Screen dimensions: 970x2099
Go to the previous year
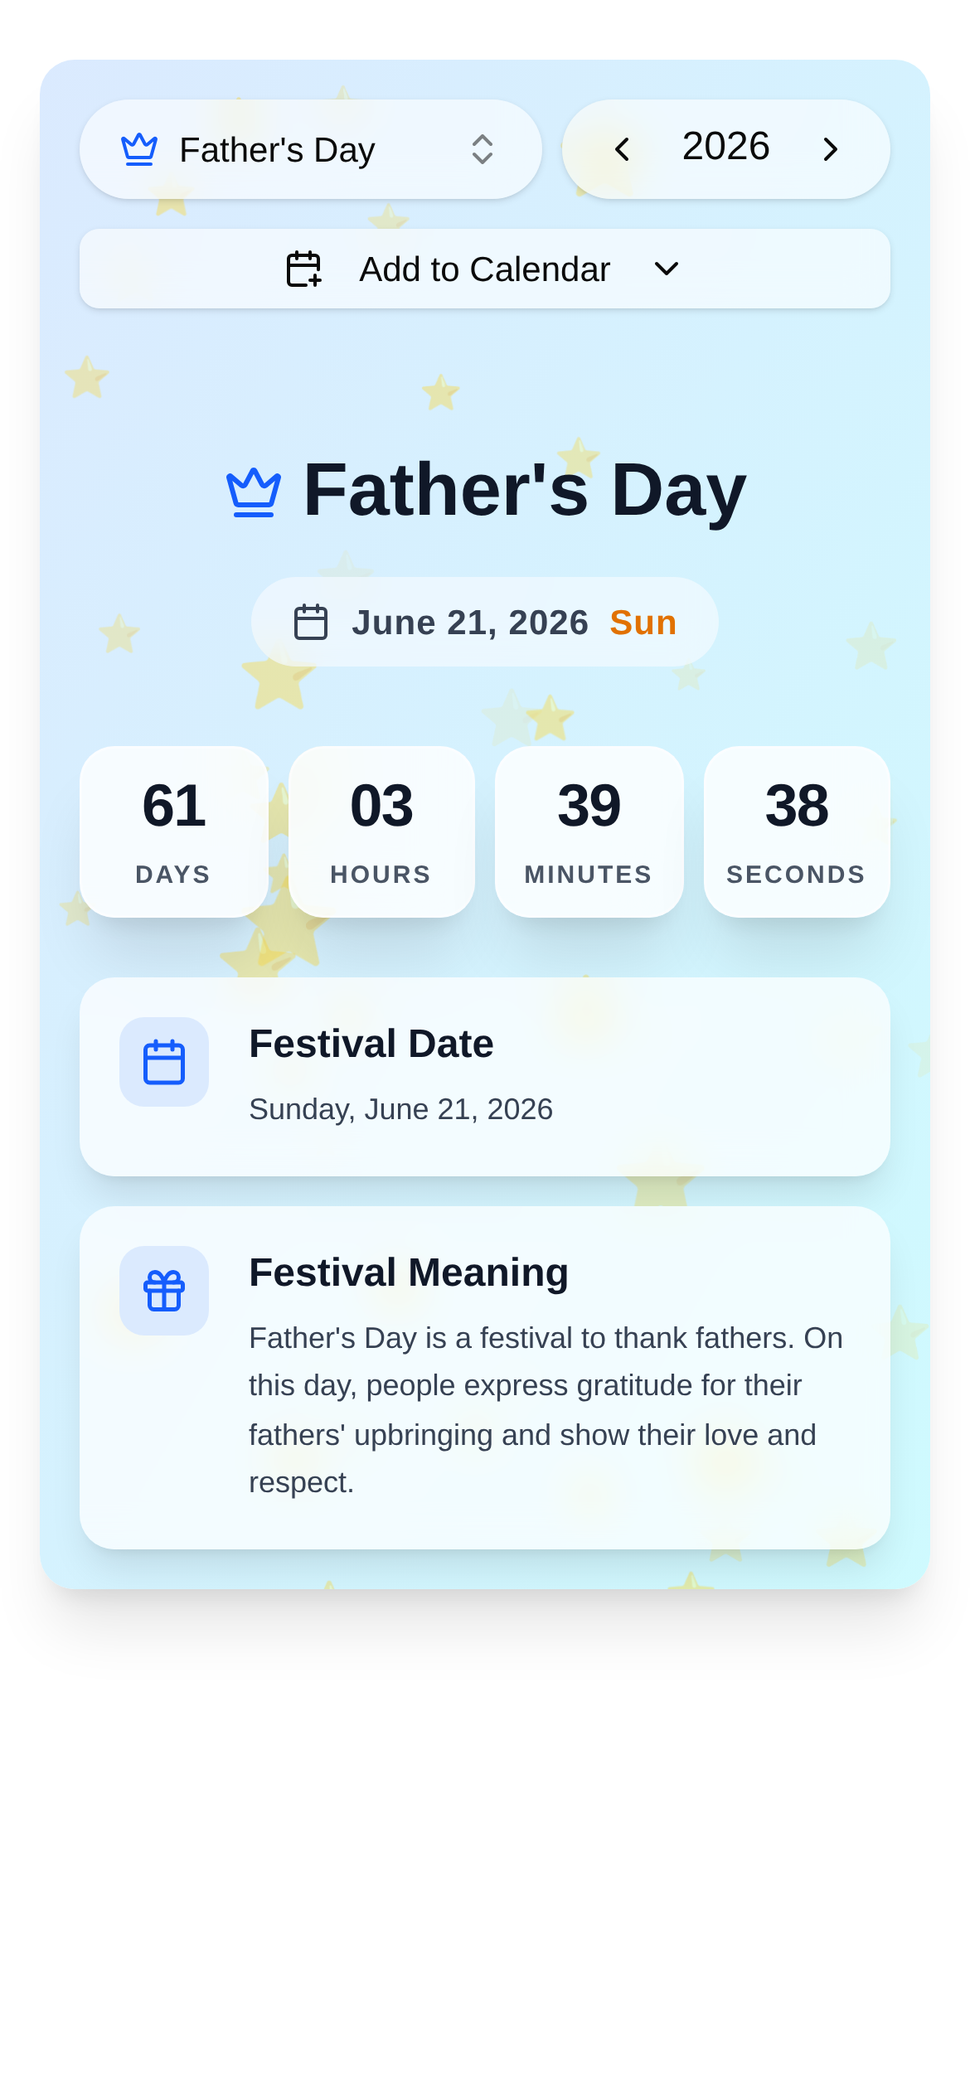[622, 149]
